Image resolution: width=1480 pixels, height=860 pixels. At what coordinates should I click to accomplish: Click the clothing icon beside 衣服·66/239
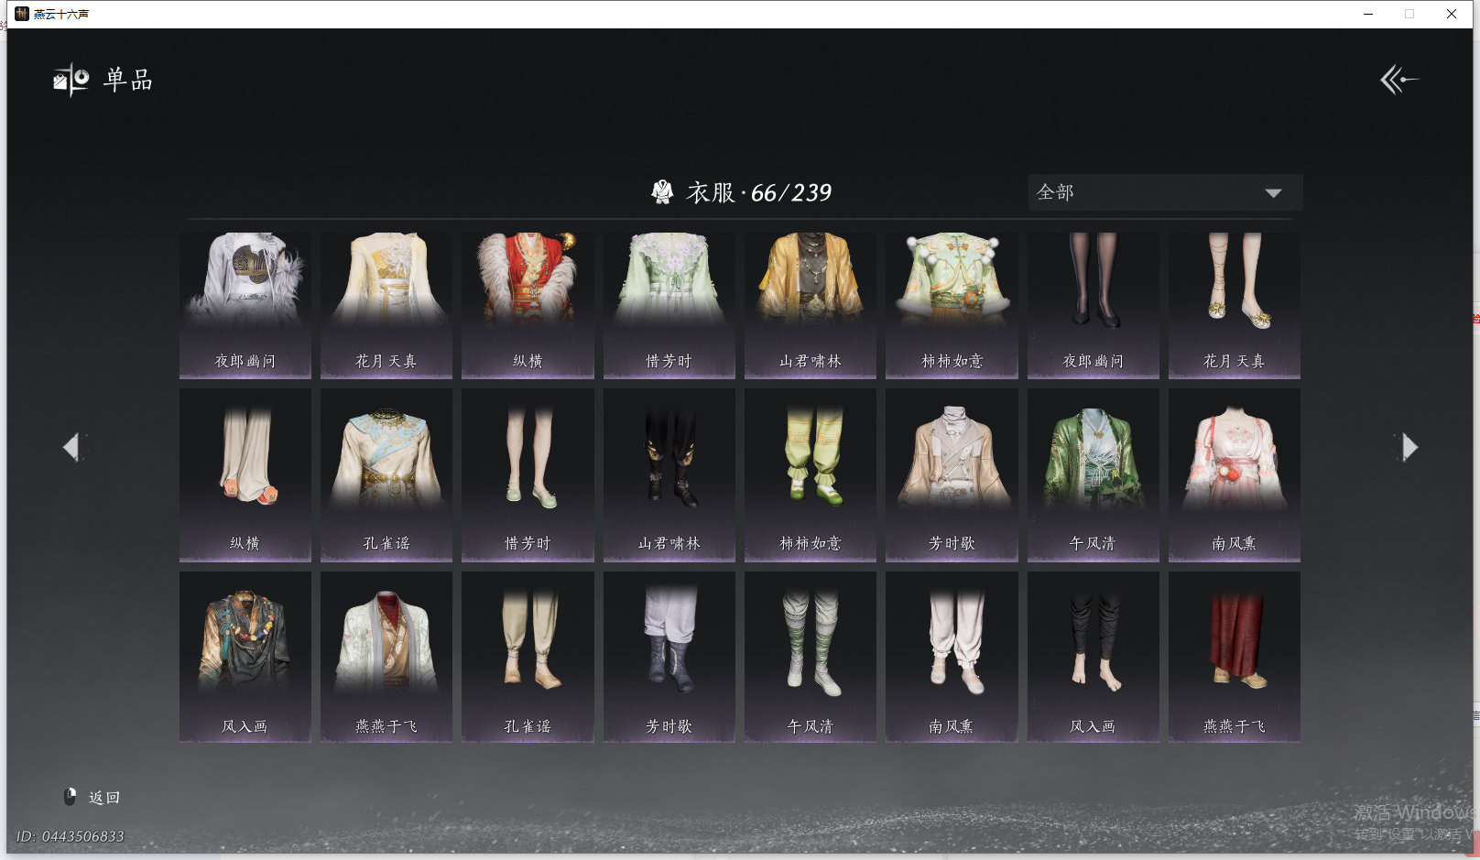coord(664,192)
